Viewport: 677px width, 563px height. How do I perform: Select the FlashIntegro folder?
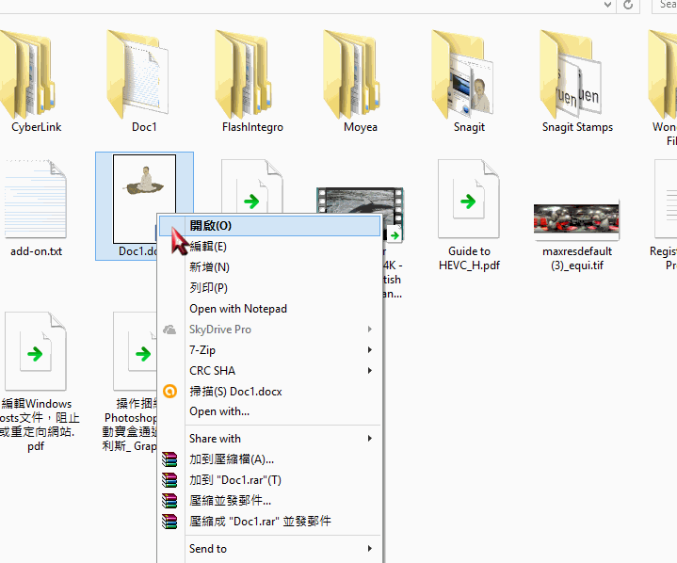coord(245,74)
